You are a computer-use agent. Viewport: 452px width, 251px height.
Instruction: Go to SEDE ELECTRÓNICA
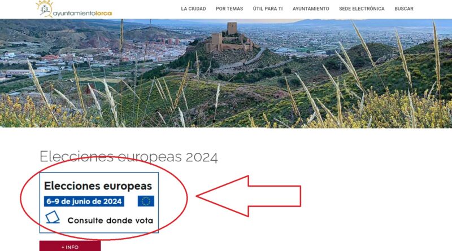[x=362, y=9]
